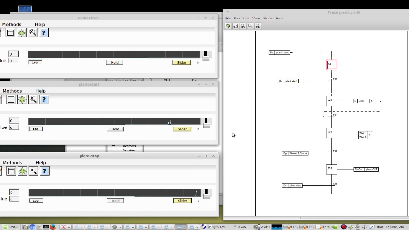The image size is (409, 230).
Task: Open the View menu in Trace window
Action: (256, 18)
